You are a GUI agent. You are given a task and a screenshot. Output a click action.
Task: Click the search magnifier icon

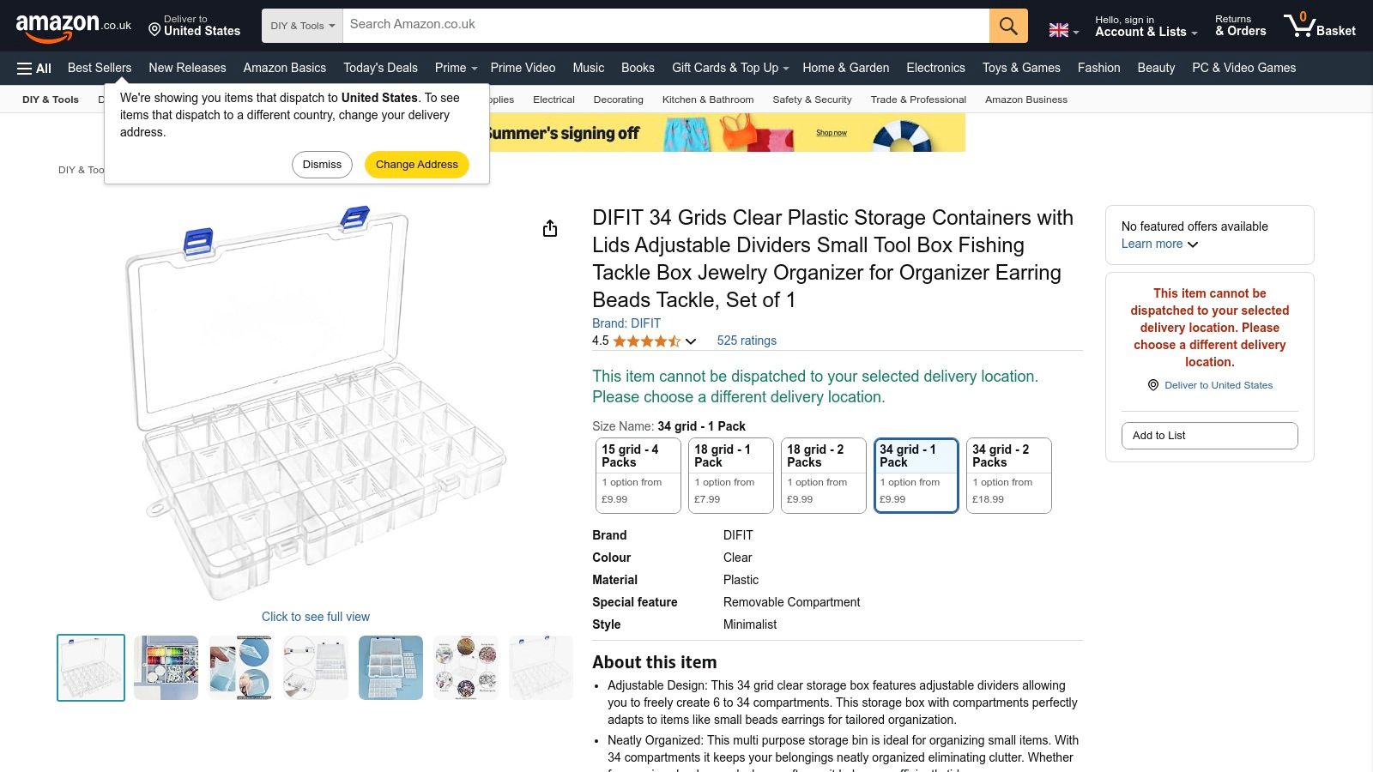tap(1007, 25)
